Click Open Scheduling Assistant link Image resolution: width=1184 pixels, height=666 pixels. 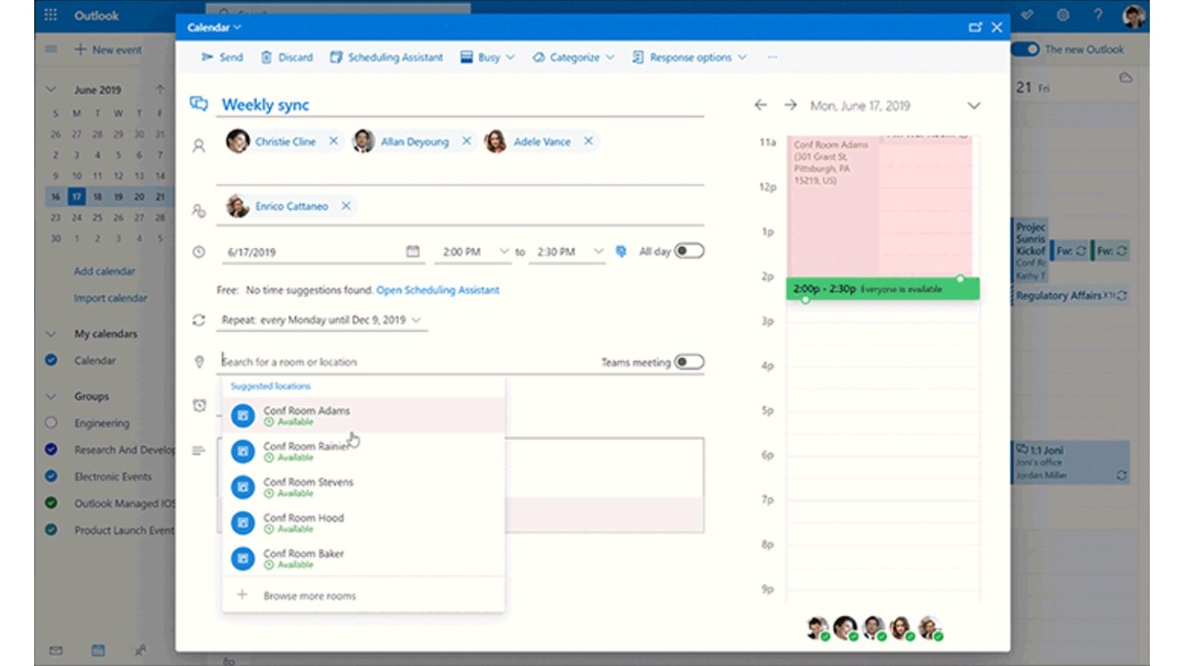coord(438,290)
